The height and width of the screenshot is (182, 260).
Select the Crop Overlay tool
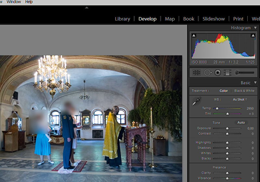(x=196, y=72)
